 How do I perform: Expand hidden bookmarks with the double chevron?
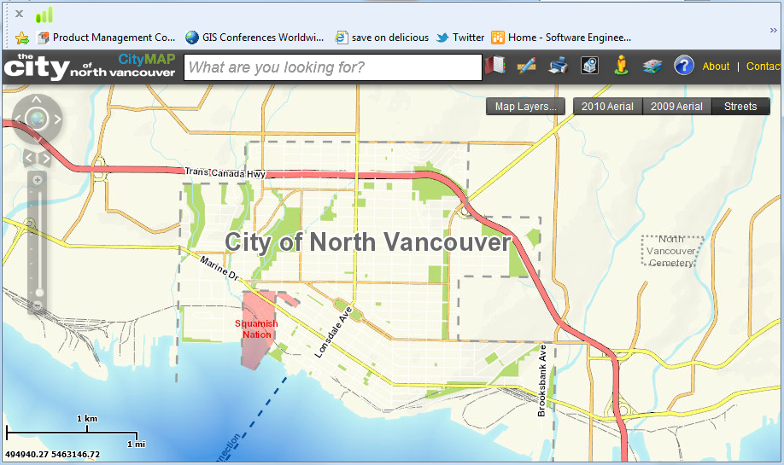(x=773, y=31)
